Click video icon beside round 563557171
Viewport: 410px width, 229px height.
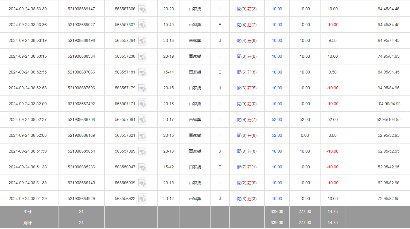click(142, 104)
